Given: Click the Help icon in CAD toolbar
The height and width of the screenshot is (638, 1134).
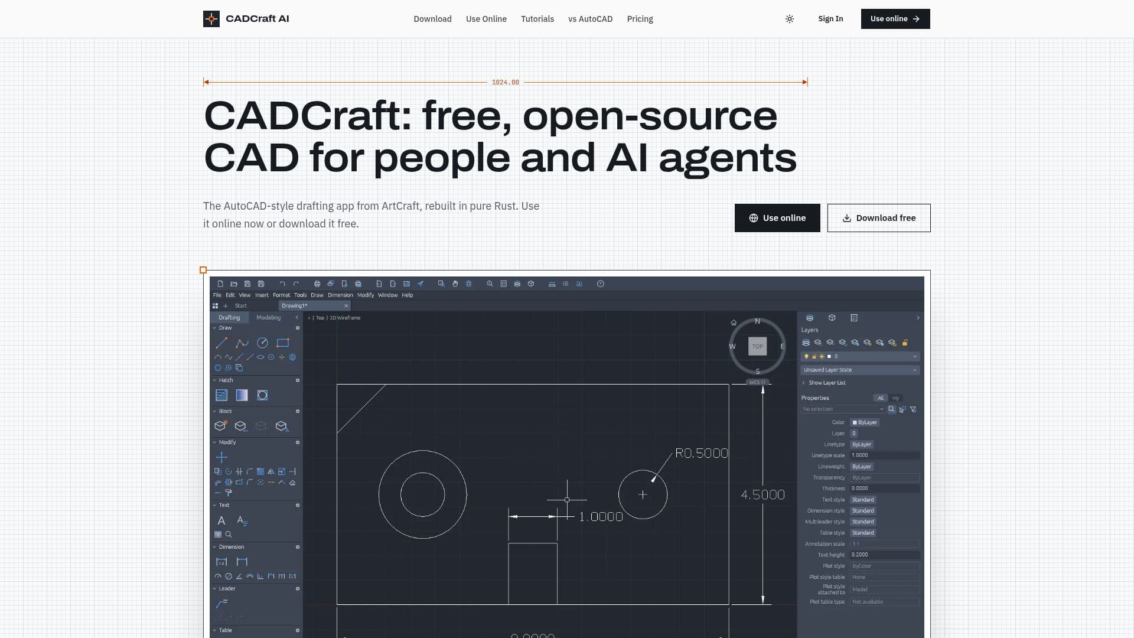Looking at the screenshot, I should pos(601,284).
